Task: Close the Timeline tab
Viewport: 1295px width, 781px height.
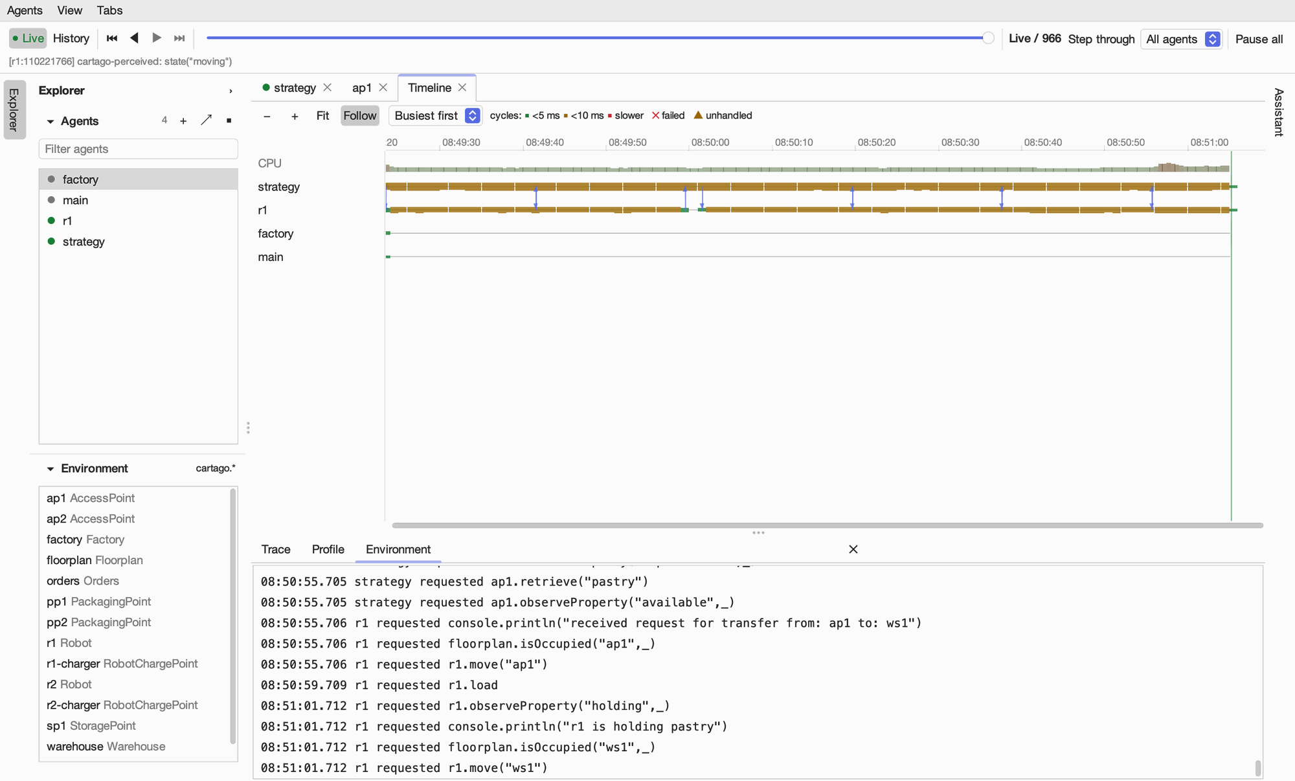Action: pyautogui.click(x=462, y=87)
